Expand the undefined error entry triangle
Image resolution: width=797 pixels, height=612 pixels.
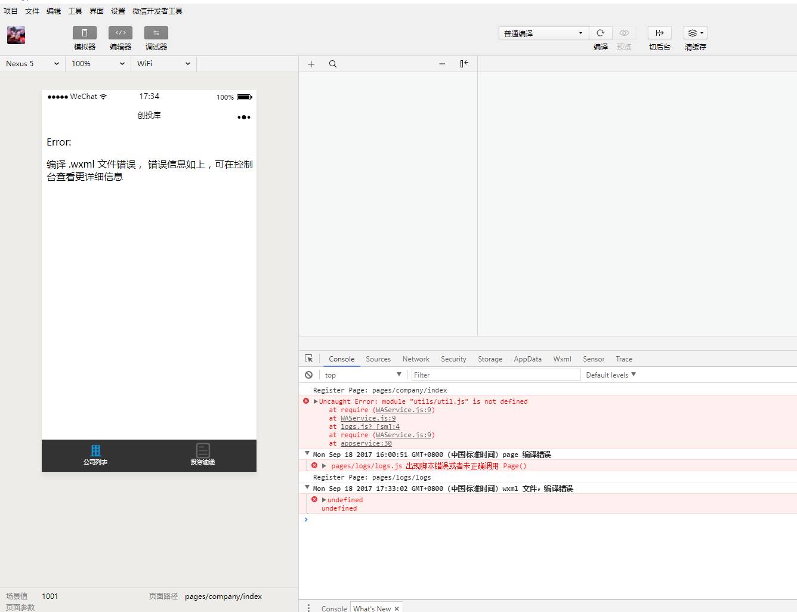coord(324,500)
